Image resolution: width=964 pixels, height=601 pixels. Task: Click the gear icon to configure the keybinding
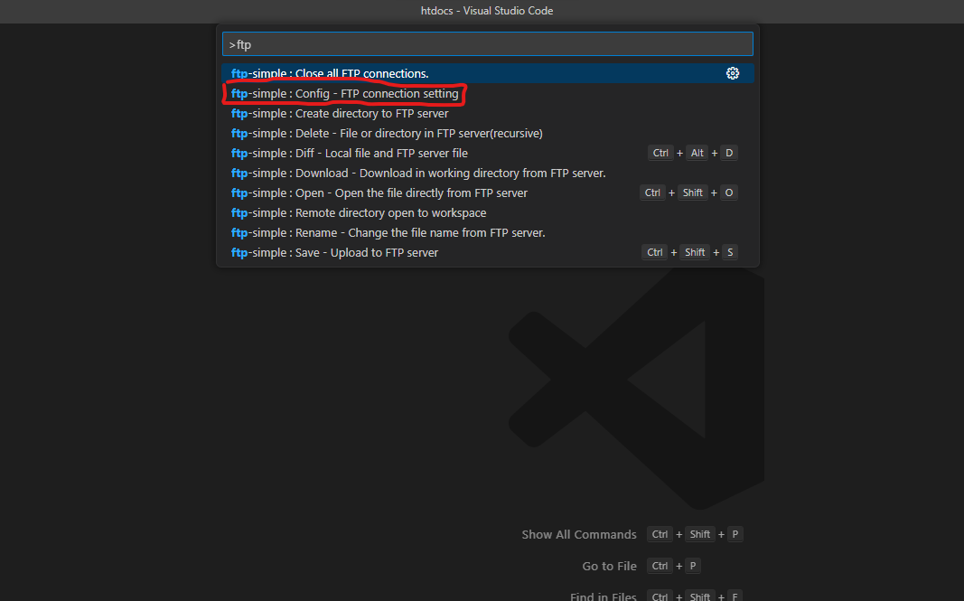pos(733,73)
